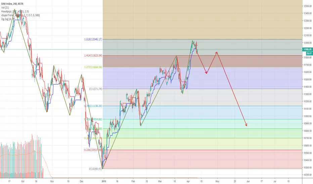Select the HawApopi_DC indicator legend entry

pos(15,11)
